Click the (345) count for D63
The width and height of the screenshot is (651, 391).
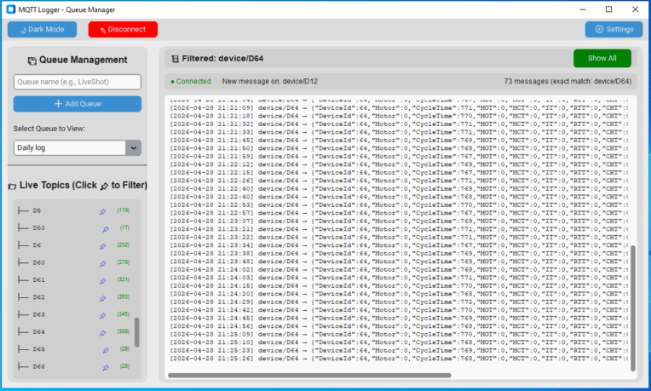tap(124, 314)
